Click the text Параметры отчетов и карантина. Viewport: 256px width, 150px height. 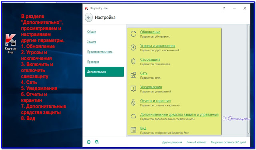[x=160, y=105]
